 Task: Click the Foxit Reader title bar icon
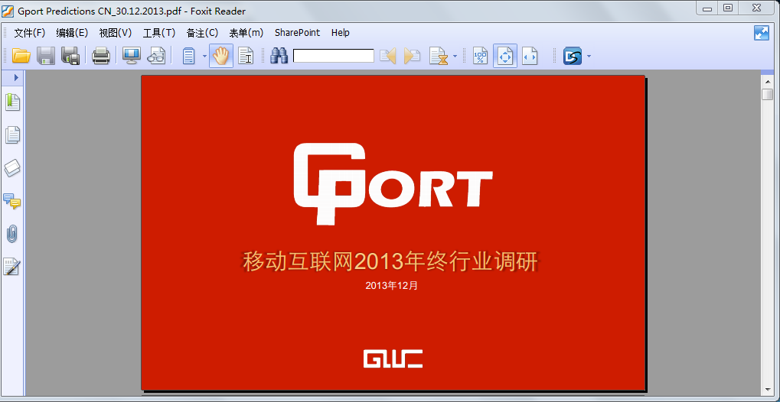[8, 11]
